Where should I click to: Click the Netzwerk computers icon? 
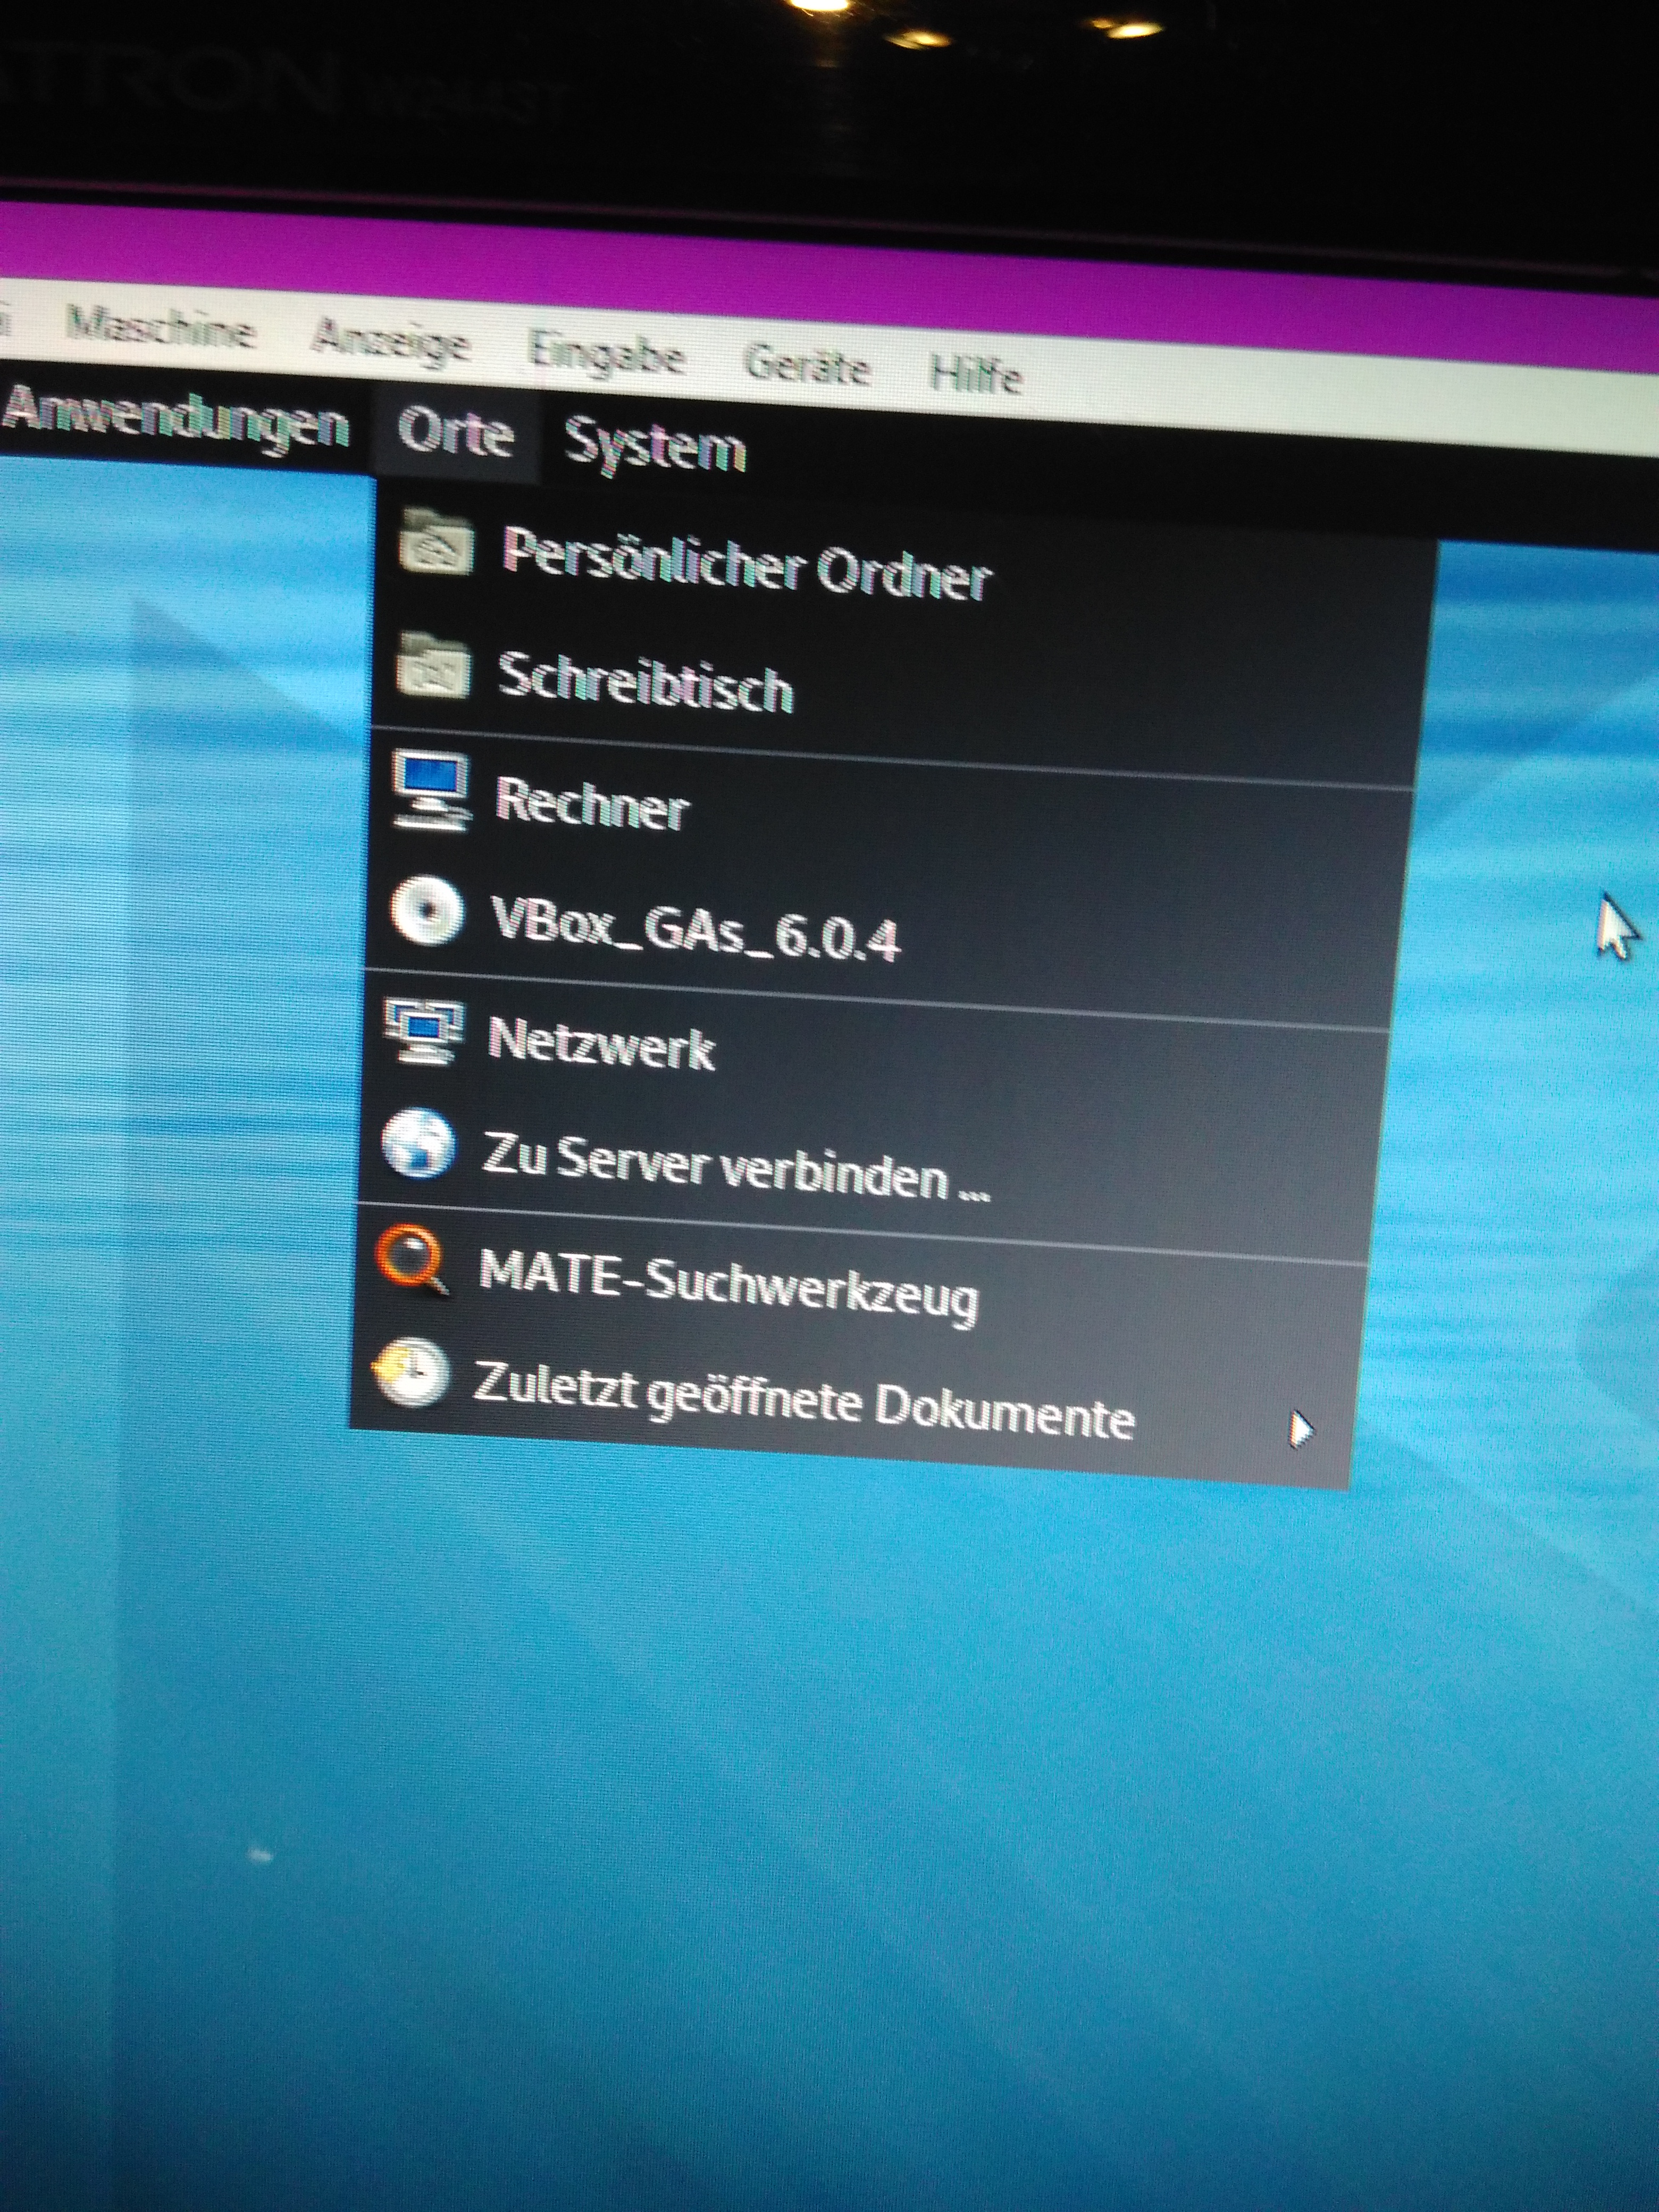click(x=423, y=1032)
